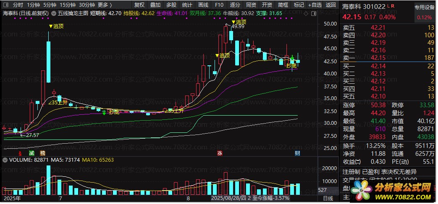Click the 返回 back button
The image size is (438, 204).
331,5
